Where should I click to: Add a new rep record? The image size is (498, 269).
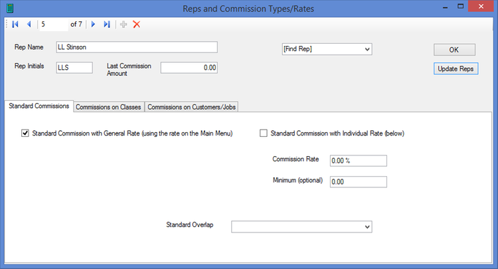point(124,25)
